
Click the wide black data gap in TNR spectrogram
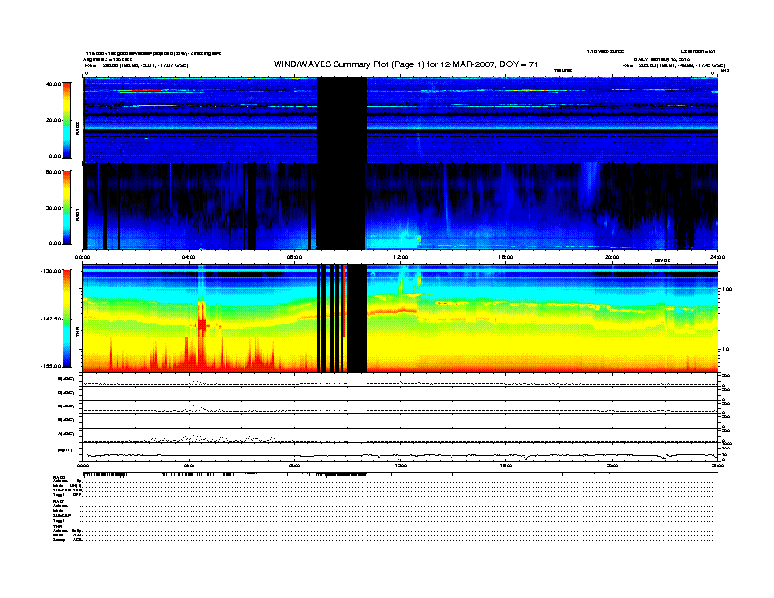(357, 319)
